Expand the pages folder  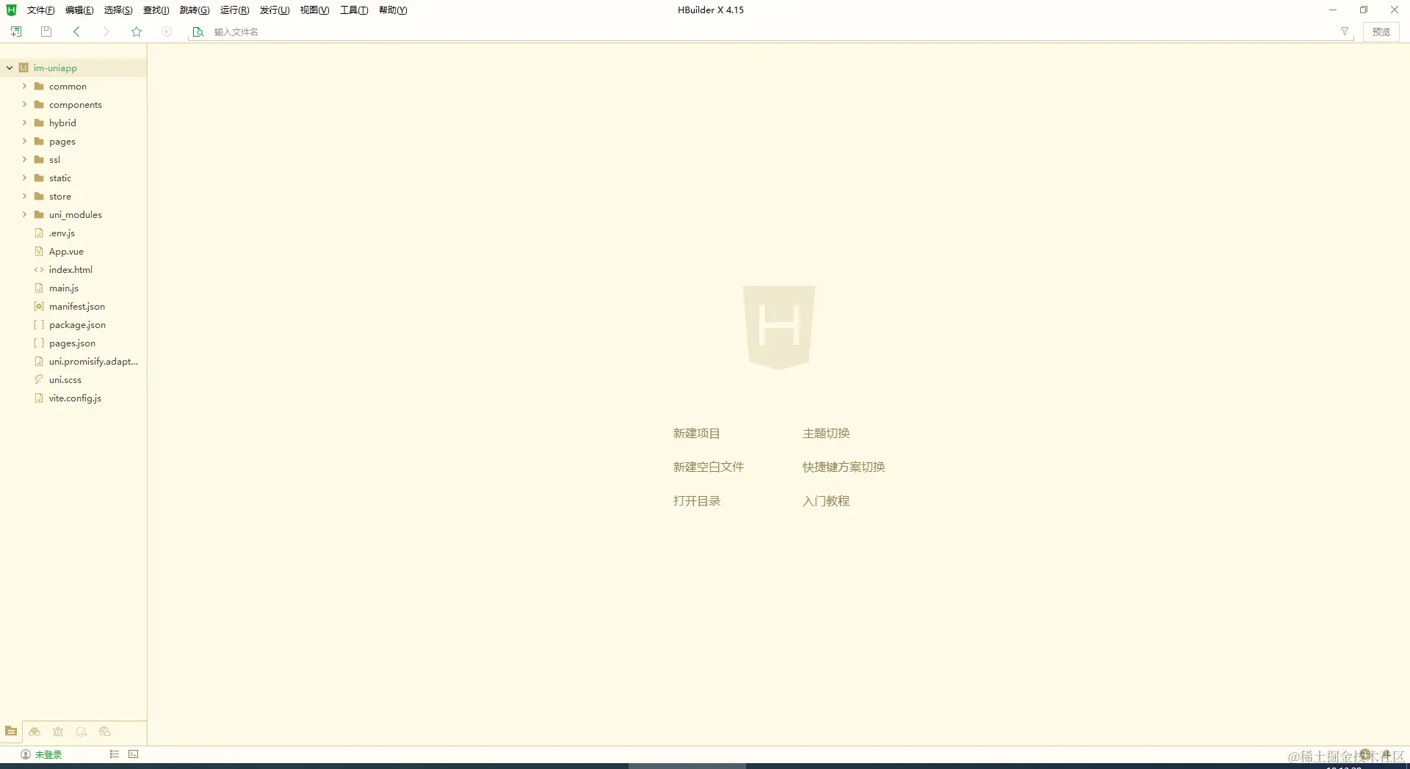coord(24,141)
